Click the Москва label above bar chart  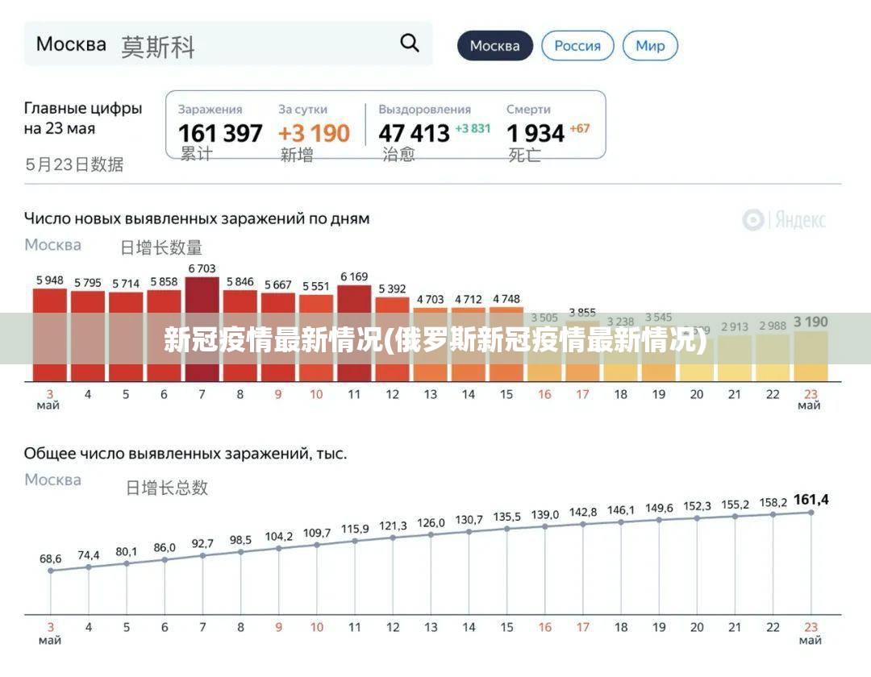[52, 245]
